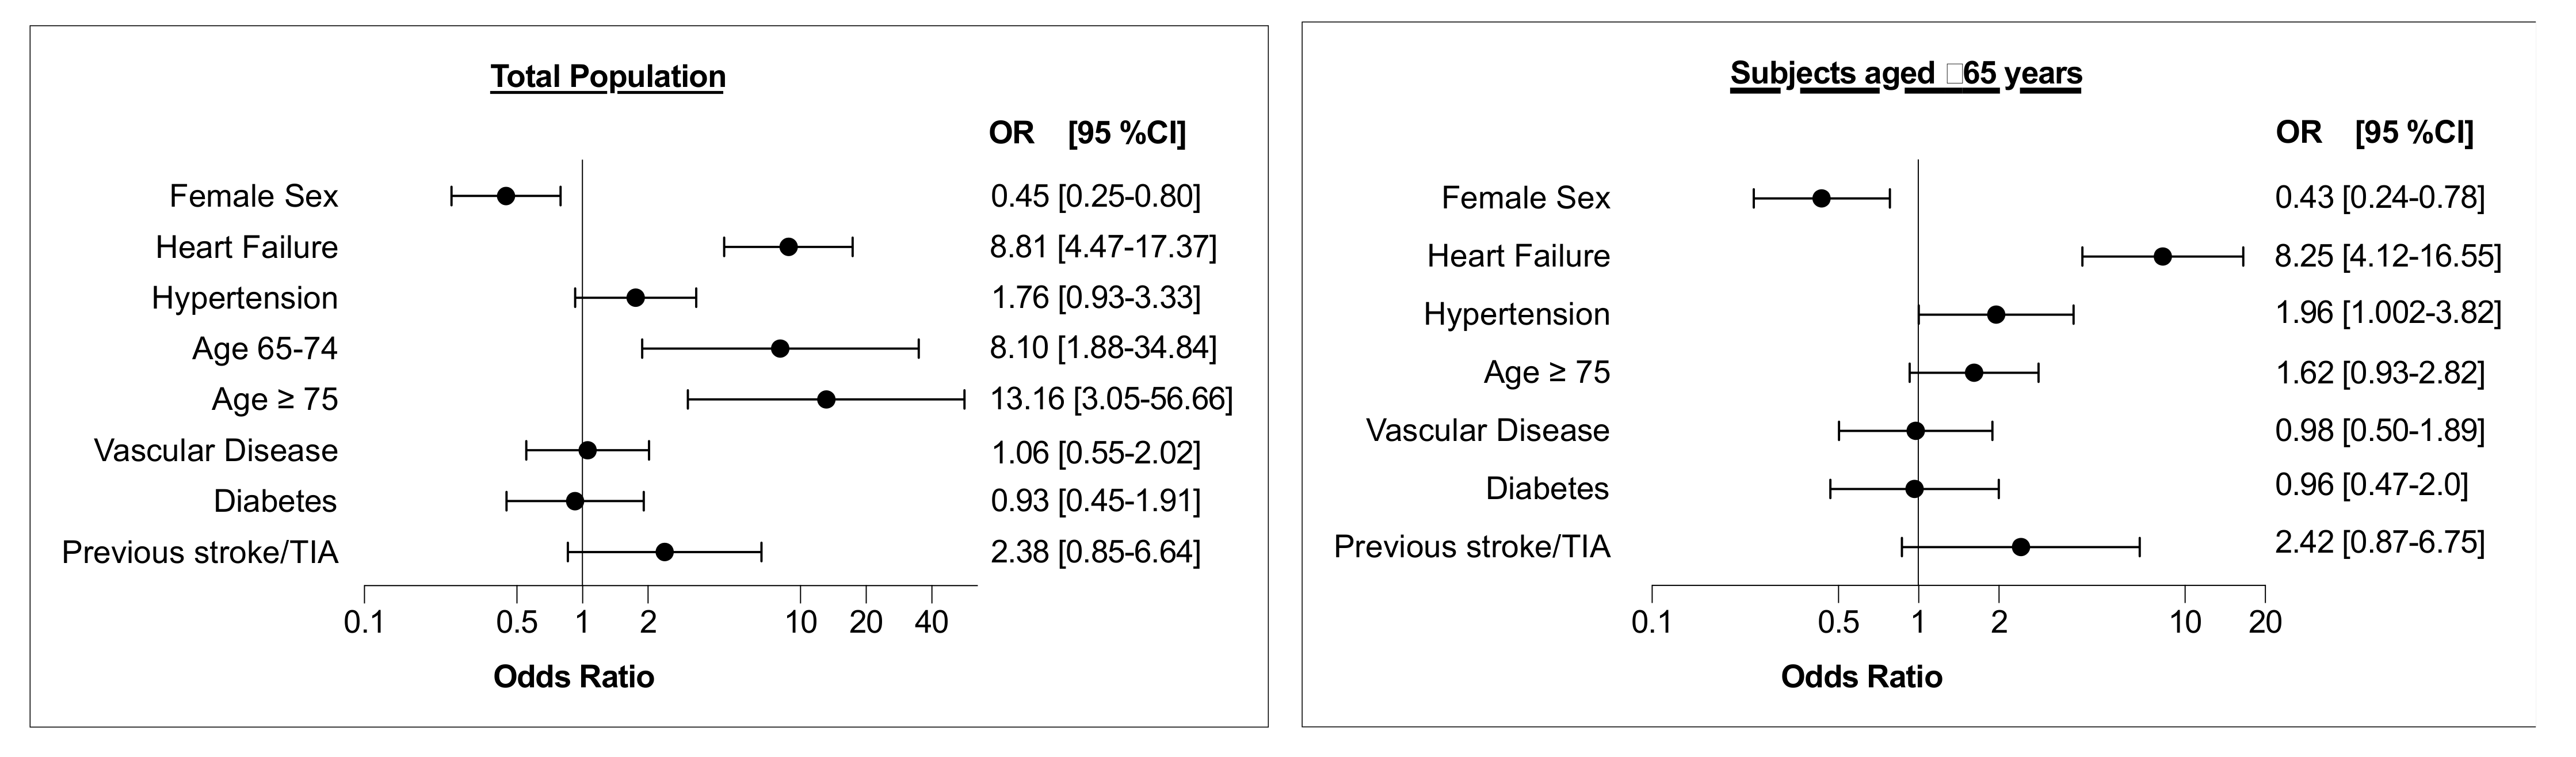Click the 2.42 [0.87-6.75] value text
Image resolution: width=2576 pixels, height=757 pixels.
[2379, 543]
